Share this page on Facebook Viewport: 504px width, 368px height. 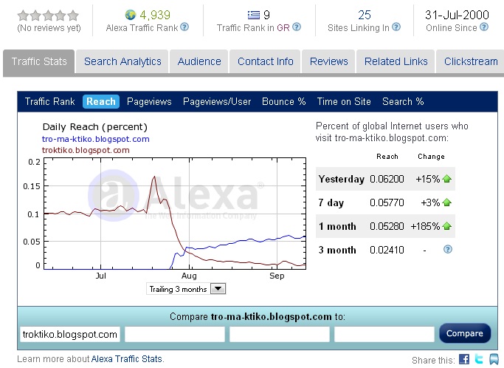464,359
